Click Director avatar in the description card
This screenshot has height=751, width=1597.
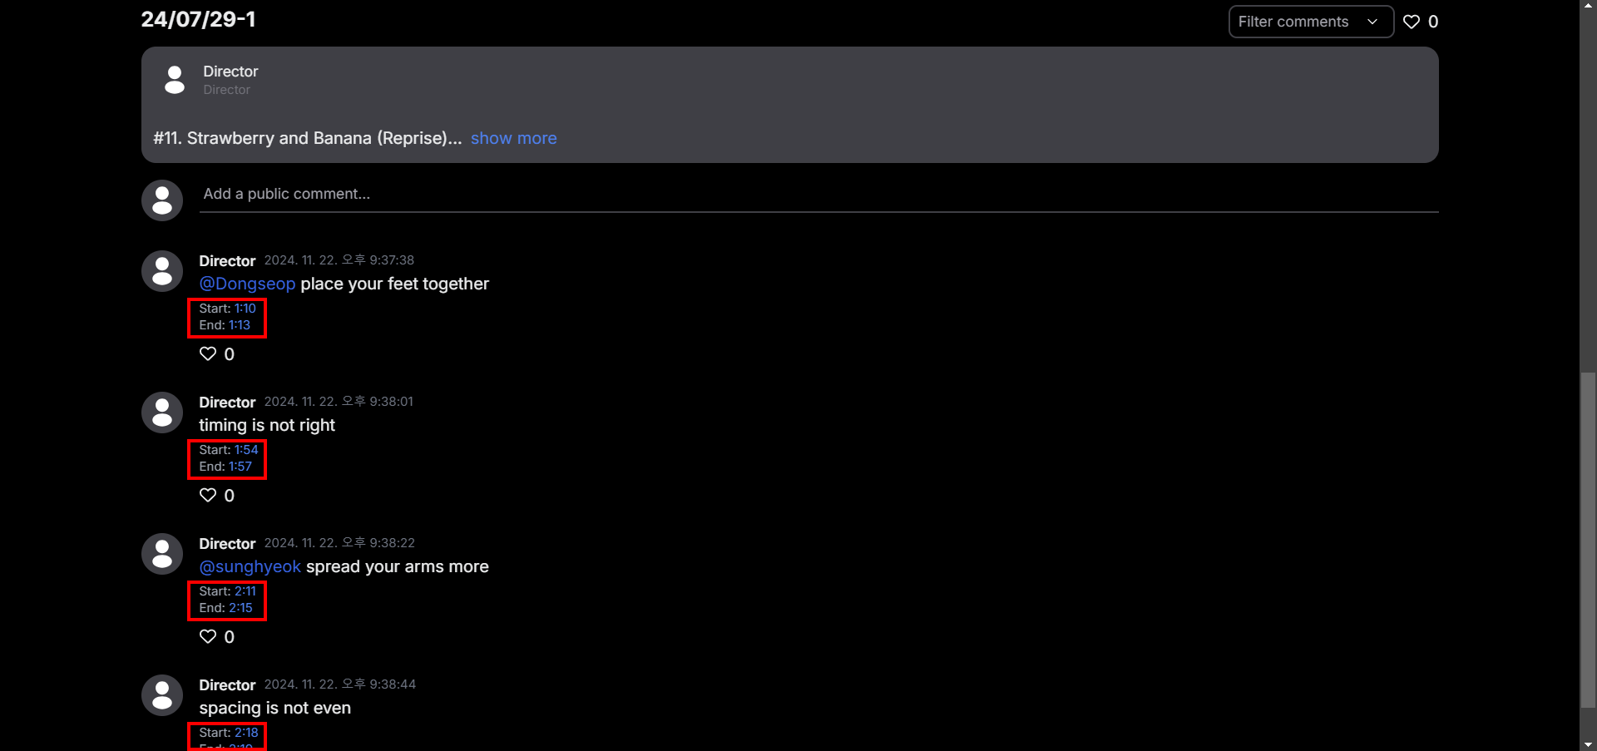tap(175, 80)
